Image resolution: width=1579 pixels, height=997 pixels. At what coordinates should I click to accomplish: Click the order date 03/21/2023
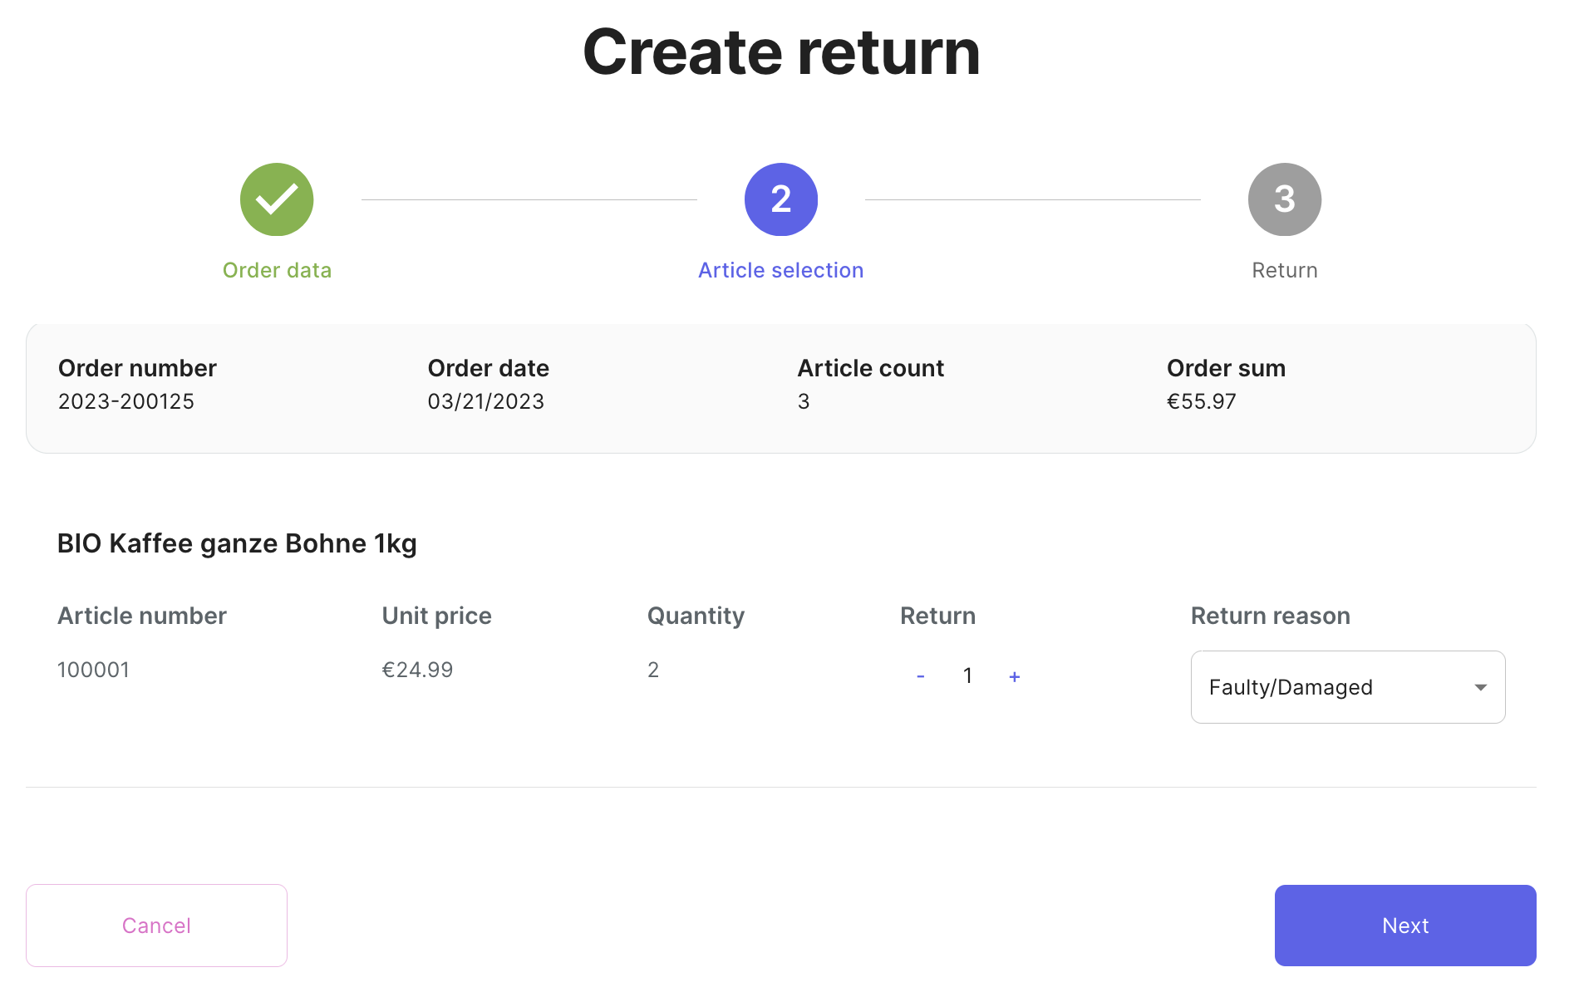tap(486, 402)
